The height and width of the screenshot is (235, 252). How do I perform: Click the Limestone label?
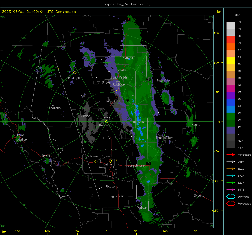(x=53, y=108)
